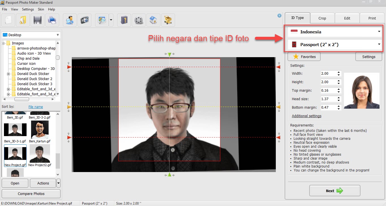
Task: Click the Open button under the file list
Action: click(15, 183)
